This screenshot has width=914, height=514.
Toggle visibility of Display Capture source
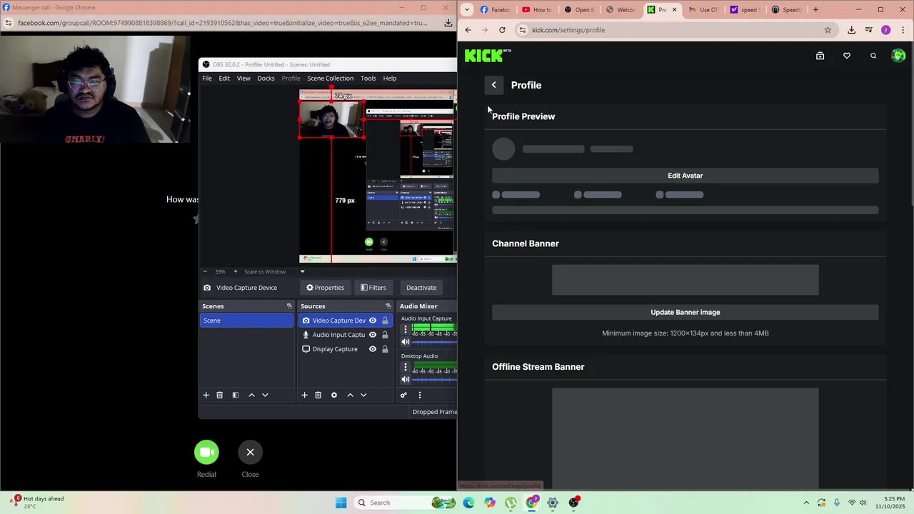(x=373, y=349)
